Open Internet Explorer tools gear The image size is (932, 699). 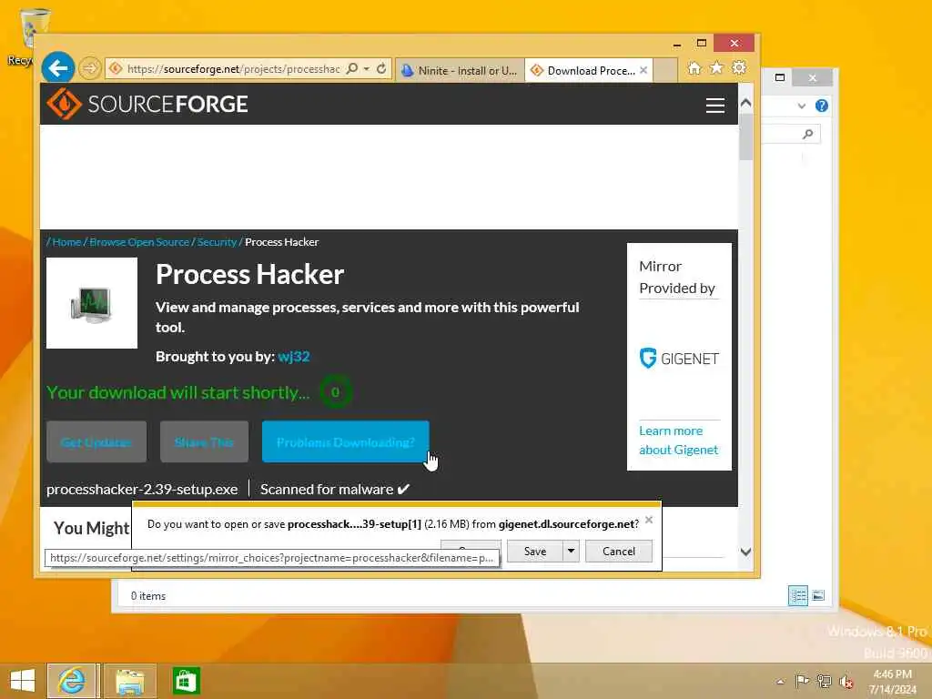[739, 67]
